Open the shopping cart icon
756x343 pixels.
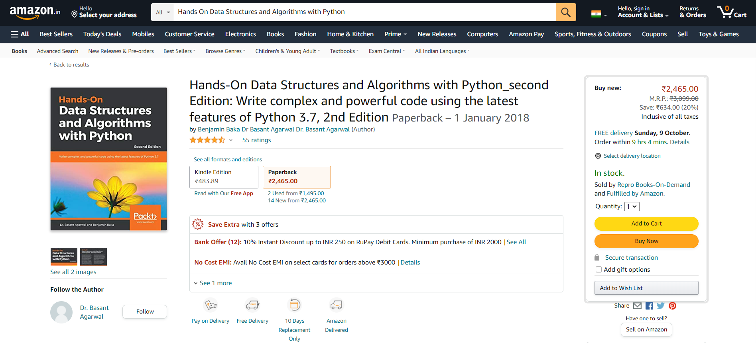732,12
